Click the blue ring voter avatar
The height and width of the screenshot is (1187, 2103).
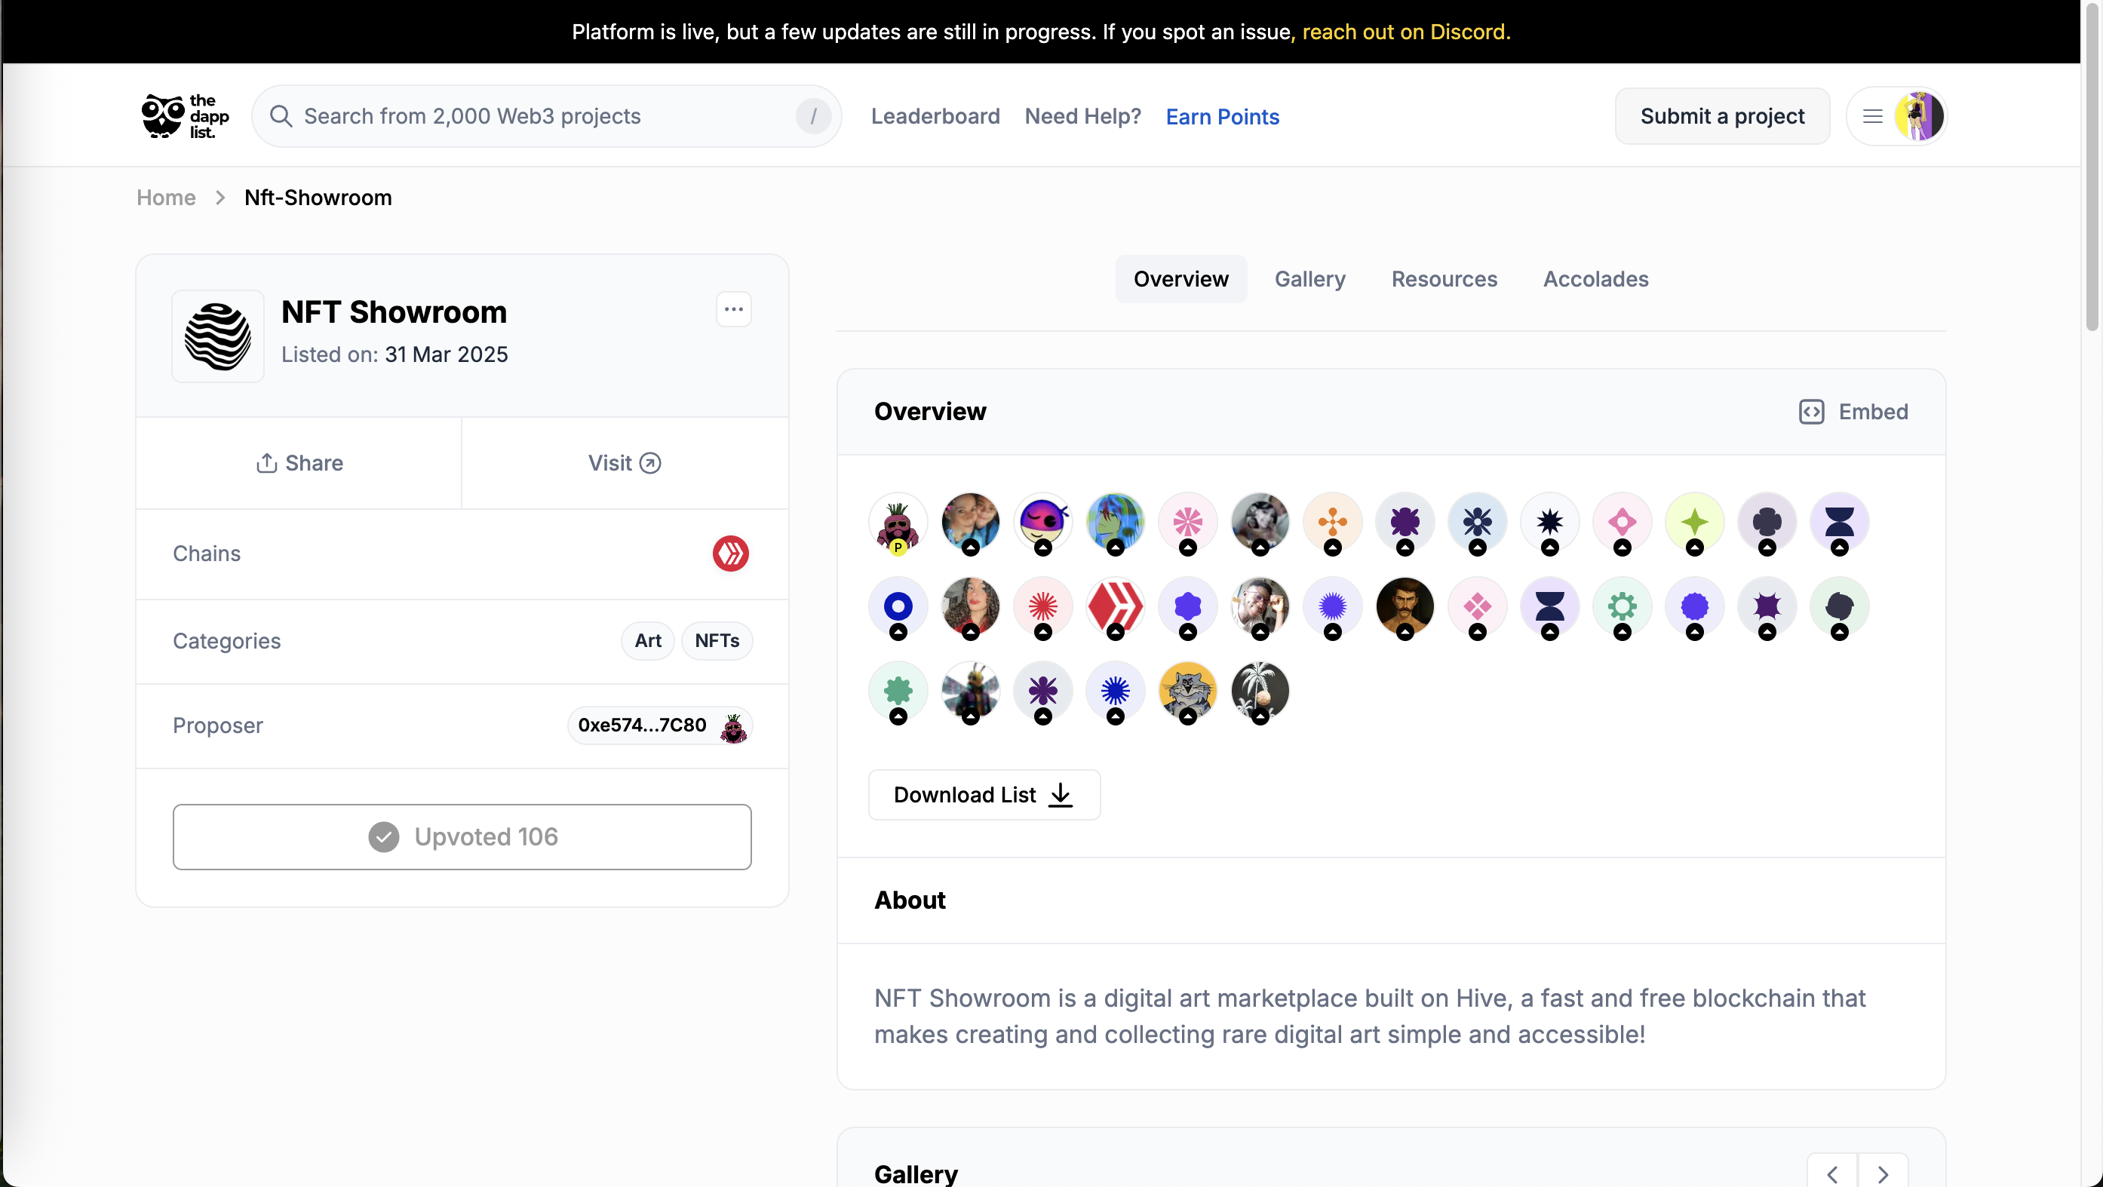click(x=898, y=606)
